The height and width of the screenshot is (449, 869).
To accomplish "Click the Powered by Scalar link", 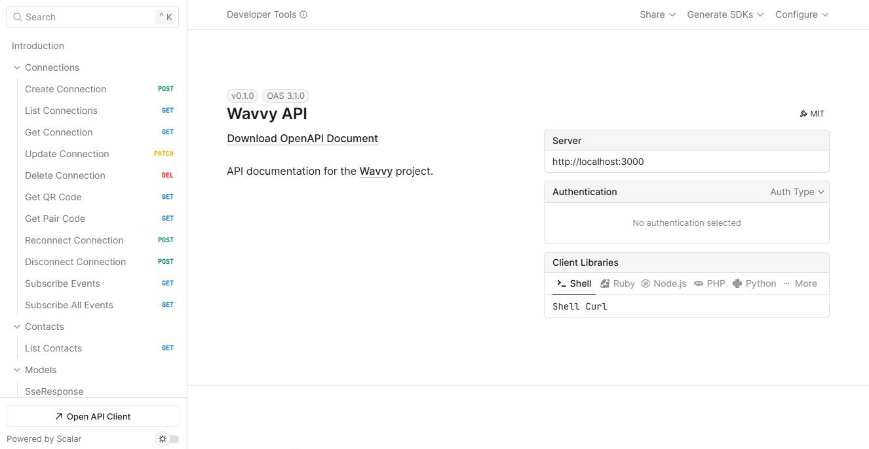I will tap(44, 439).
